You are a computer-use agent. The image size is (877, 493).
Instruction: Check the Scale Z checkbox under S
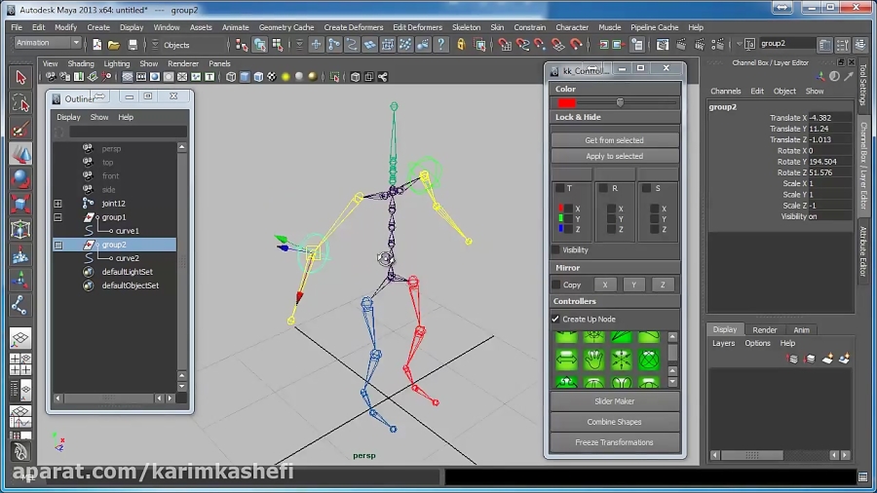point(655,229)
